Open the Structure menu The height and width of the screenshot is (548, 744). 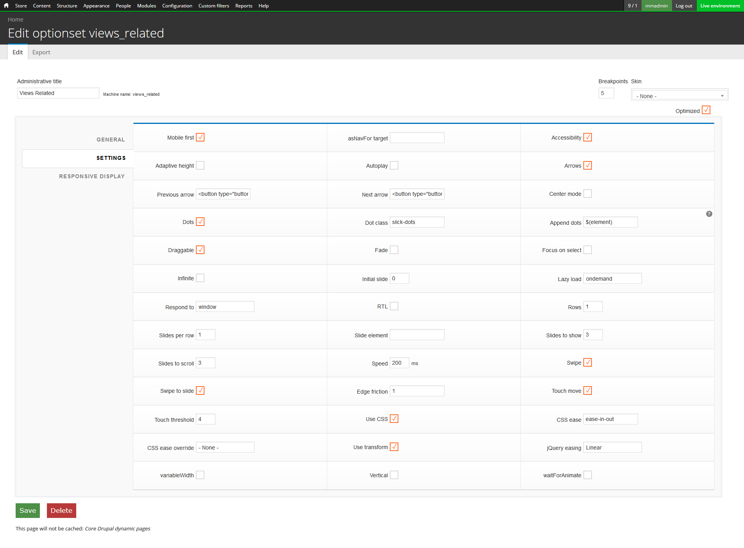[x=67, y=5]
